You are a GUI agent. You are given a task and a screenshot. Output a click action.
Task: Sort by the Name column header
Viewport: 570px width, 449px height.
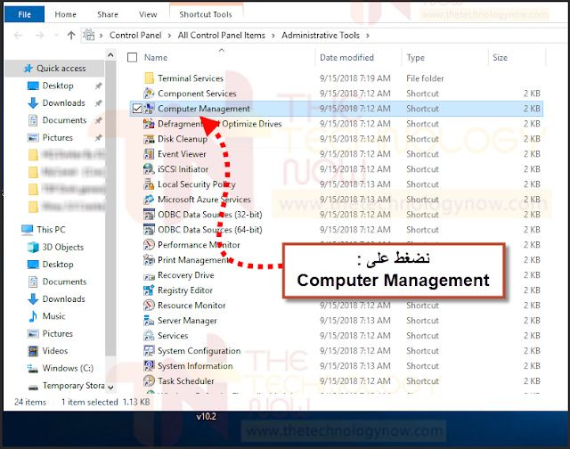coord(156,57)
